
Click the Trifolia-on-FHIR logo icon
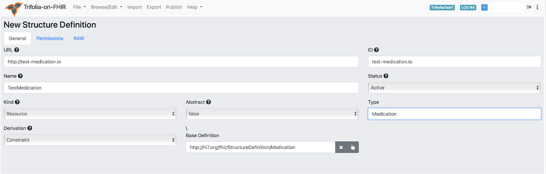(14, 8)
